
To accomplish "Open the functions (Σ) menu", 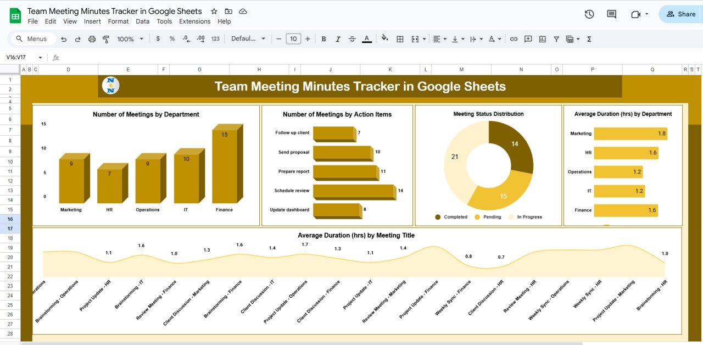I will (589, 38).
